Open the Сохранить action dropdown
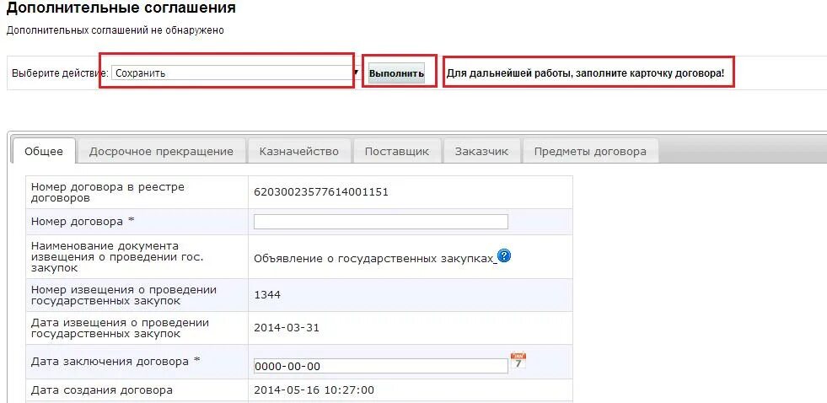Viewport: 827px width, 403px height. coord(235,73)
